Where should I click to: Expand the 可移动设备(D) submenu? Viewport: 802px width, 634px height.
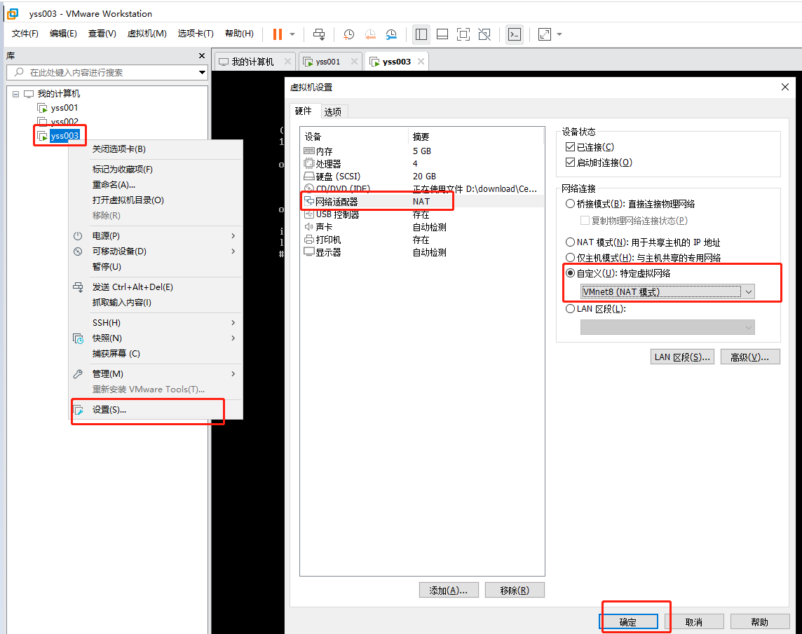(x=156, y=251)
